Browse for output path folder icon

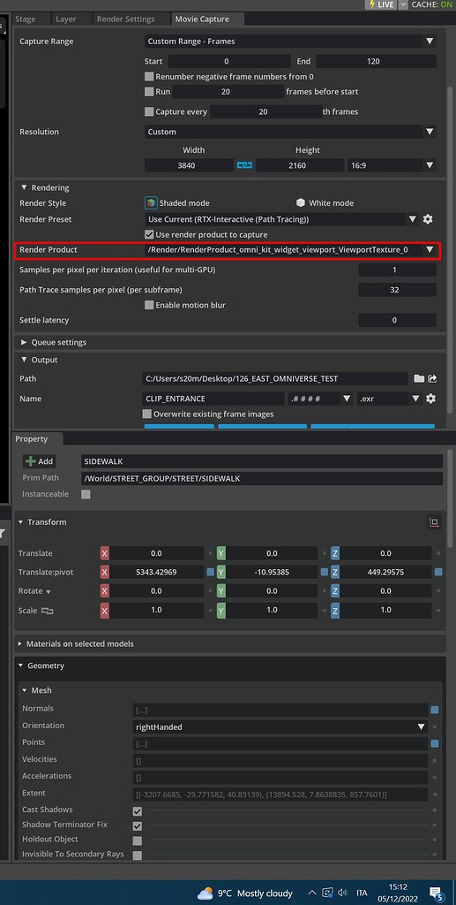(x=419, y=378)
